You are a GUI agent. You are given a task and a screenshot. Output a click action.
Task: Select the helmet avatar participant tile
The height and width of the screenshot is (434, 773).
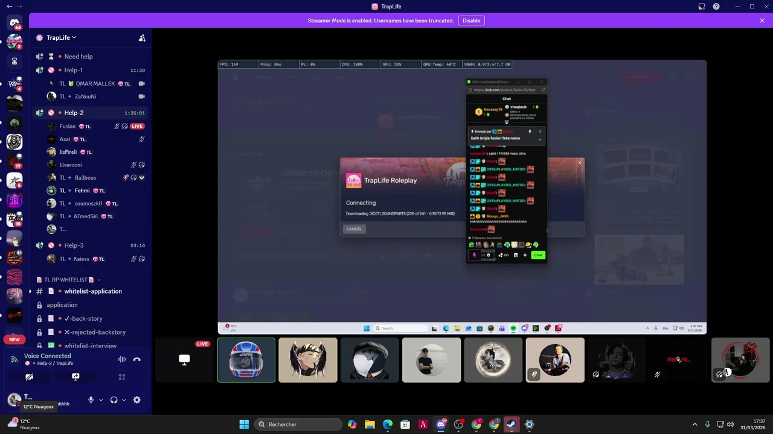[x=246, y=360]
